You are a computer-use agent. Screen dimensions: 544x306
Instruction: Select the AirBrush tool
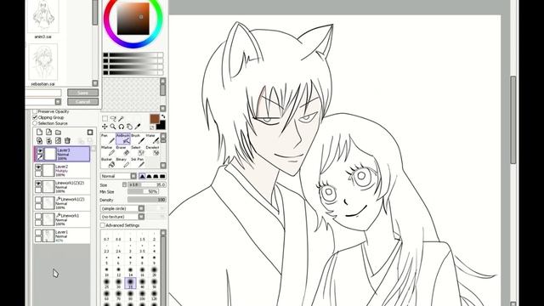(122, 139)
